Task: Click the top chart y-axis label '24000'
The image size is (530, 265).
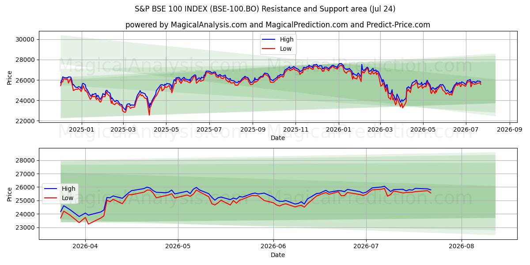Action: point(25,101)
